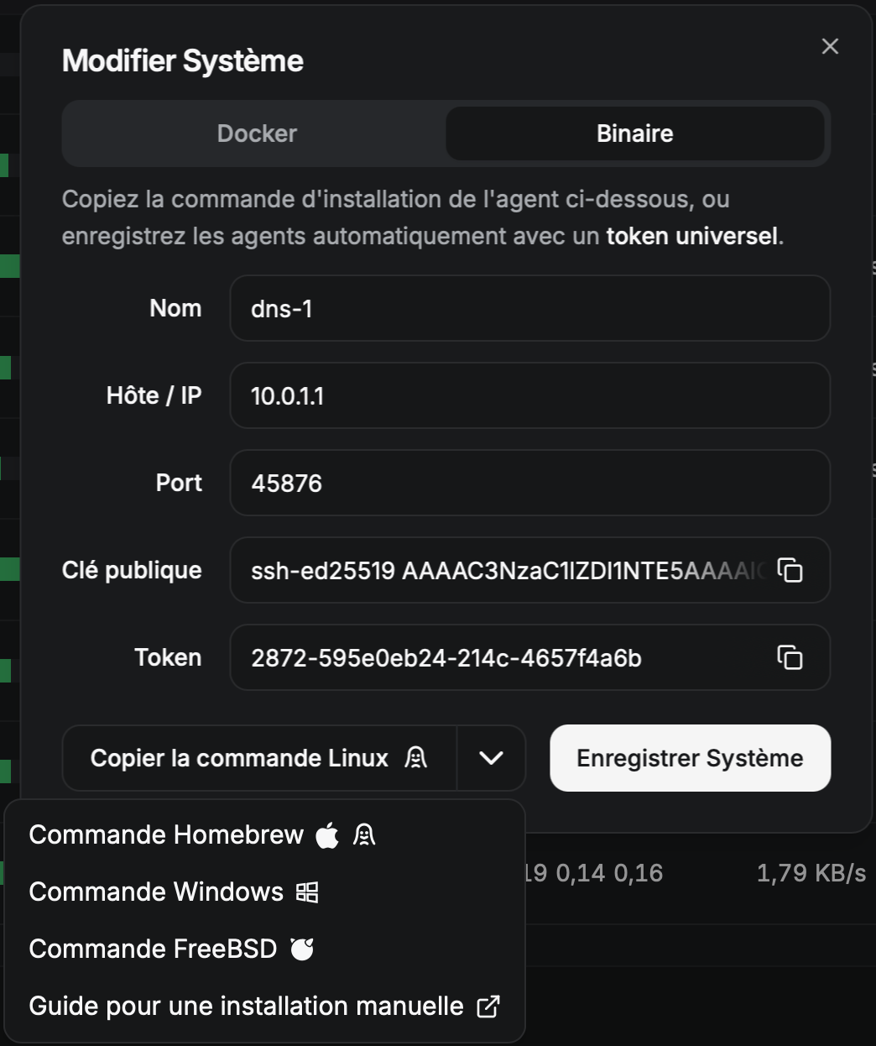This screenshot has height=1046, width=876.
Task: Open Guide pour une installation manuelle
Action: click(x=246, y=1006)
